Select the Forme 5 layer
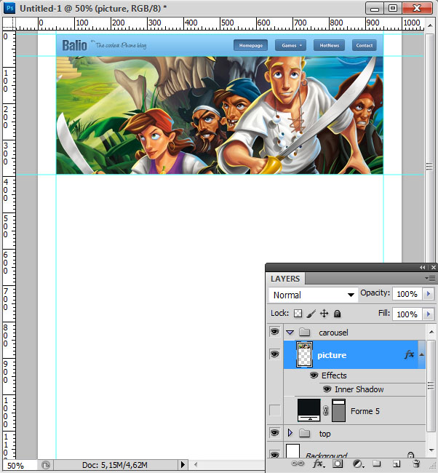438x473 pixels. click(x=354, y=411)
